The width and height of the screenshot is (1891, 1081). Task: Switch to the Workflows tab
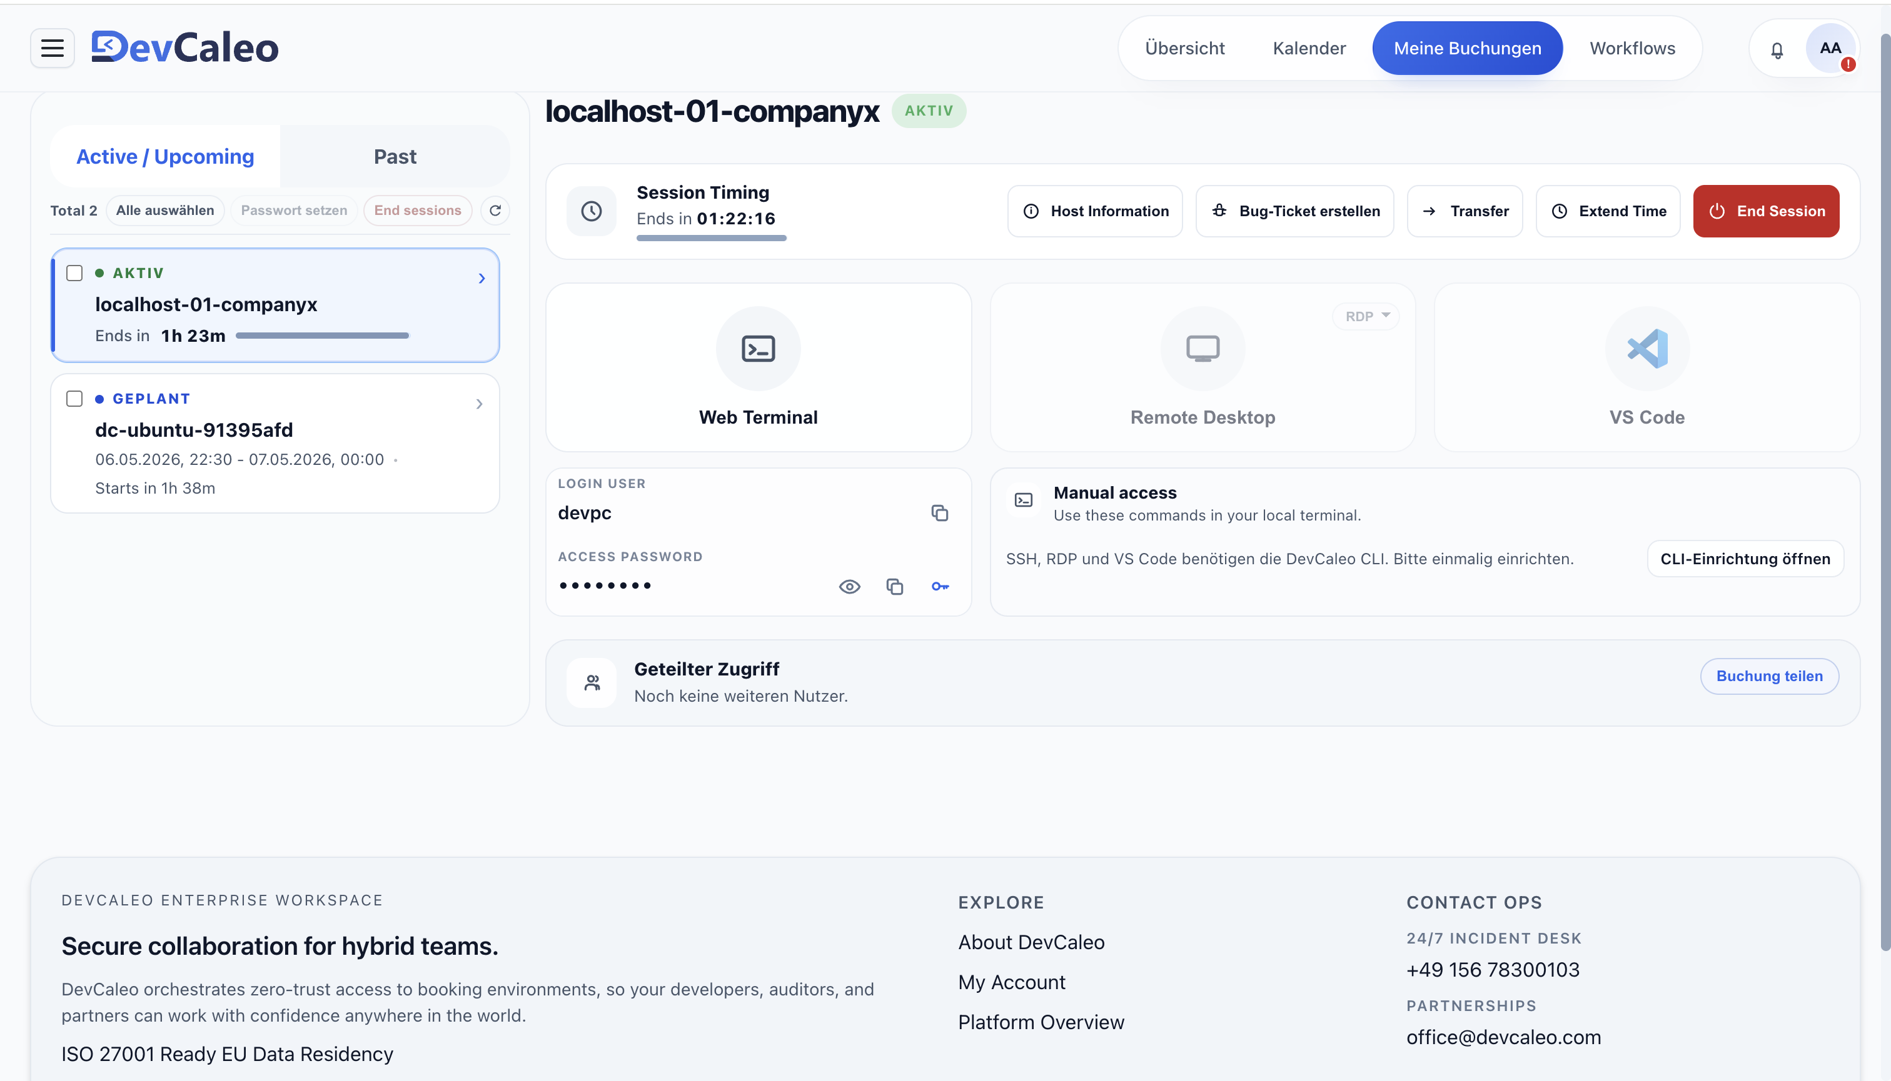pos(1633,48)
